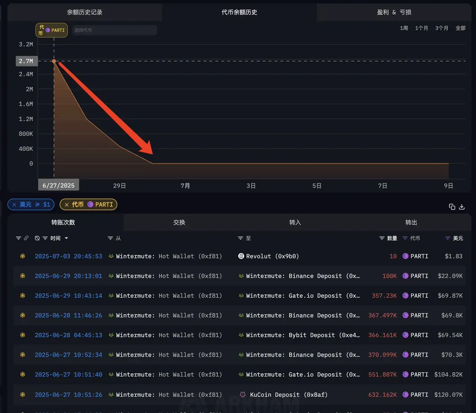Open the 转入 tab

point(295,223)
